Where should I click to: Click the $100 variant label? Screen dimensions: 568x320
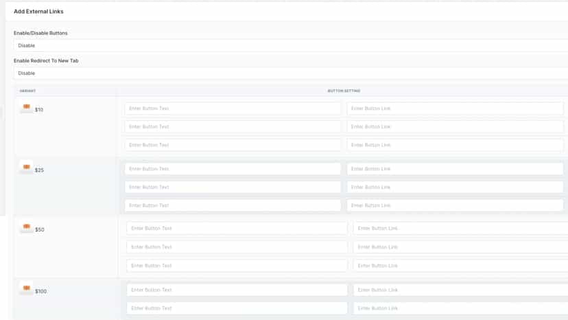click(40, 291)
